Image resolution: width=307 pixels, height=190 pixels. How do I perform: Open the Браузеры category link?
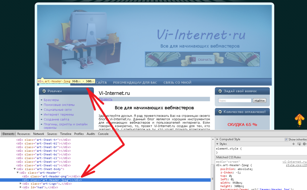tap(51, 100)
